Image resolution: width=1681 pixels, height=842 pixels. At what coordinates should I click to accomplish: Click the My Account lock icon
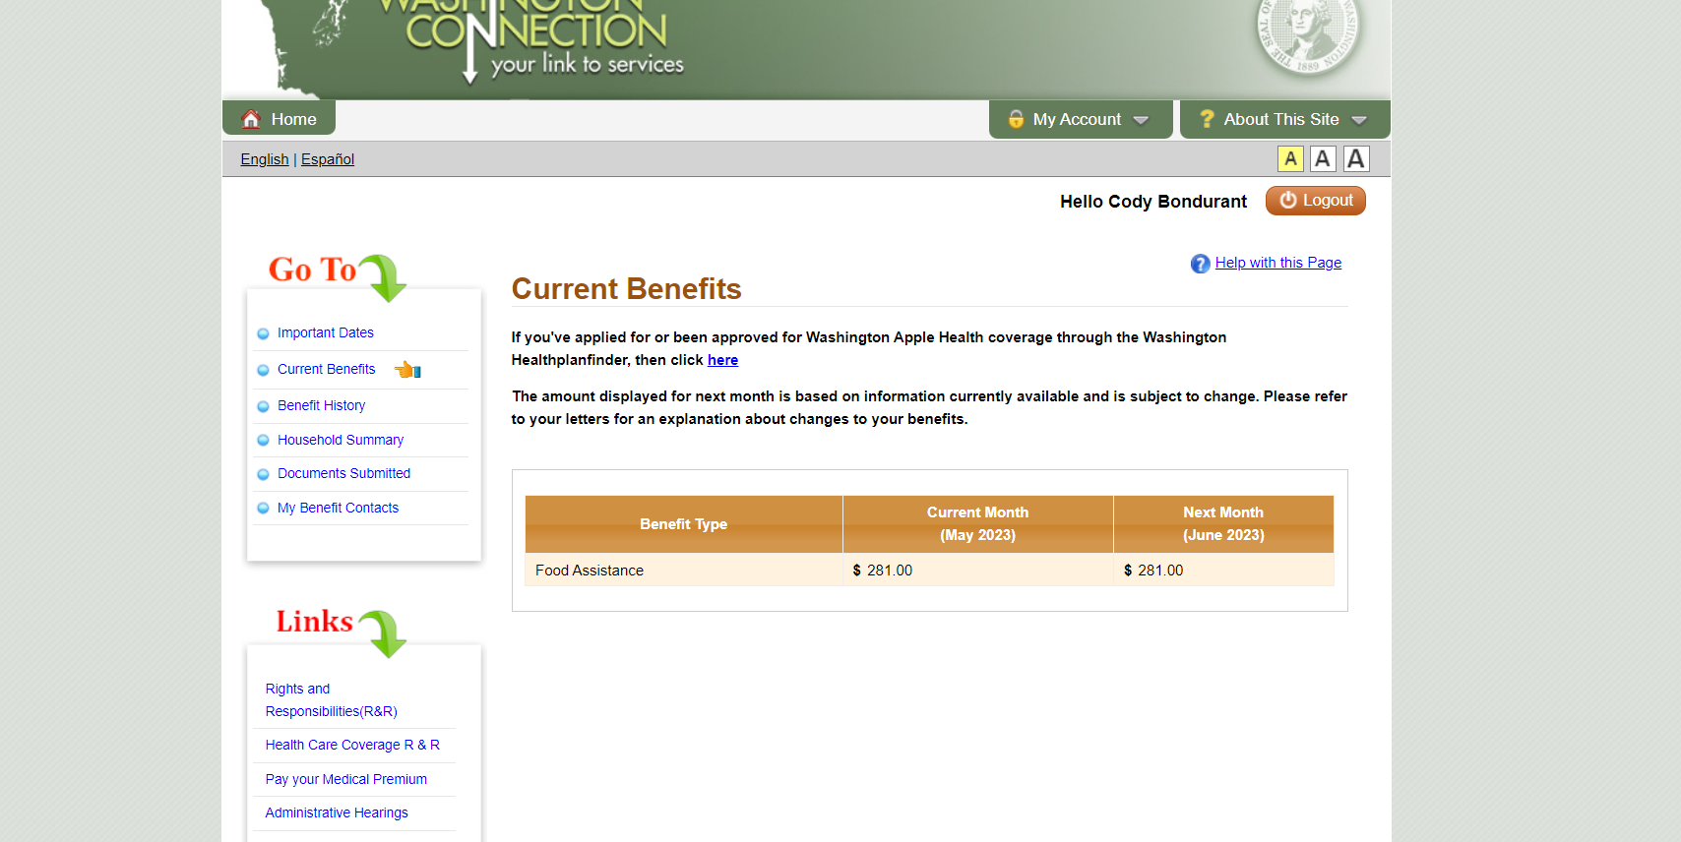pos(1016,119)
